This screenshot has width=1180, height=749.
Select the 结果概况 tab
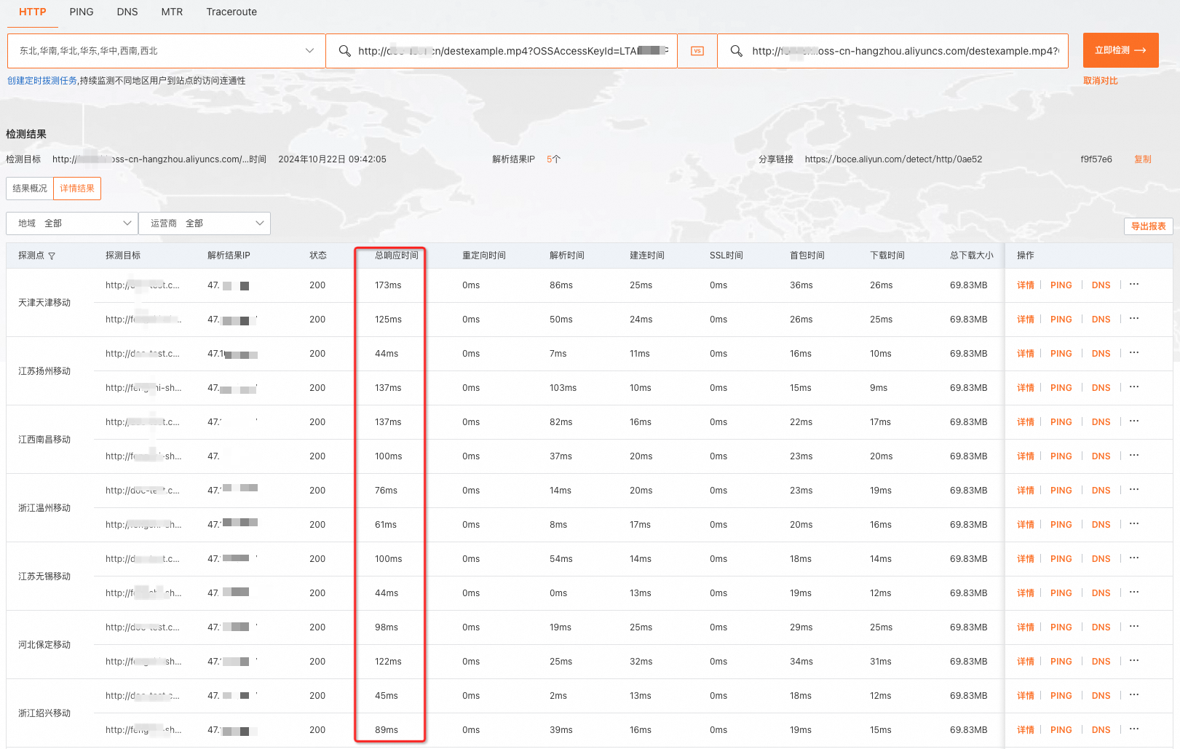[x=30, y=189]
